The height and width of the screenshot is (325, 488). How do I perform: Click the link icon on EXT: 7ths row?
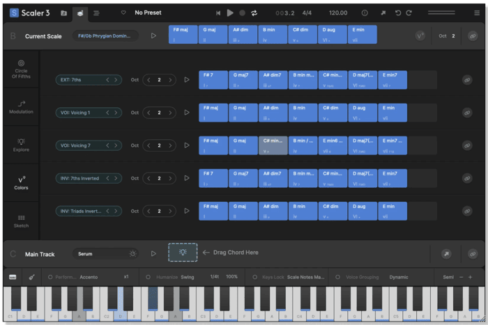[466, 80]
